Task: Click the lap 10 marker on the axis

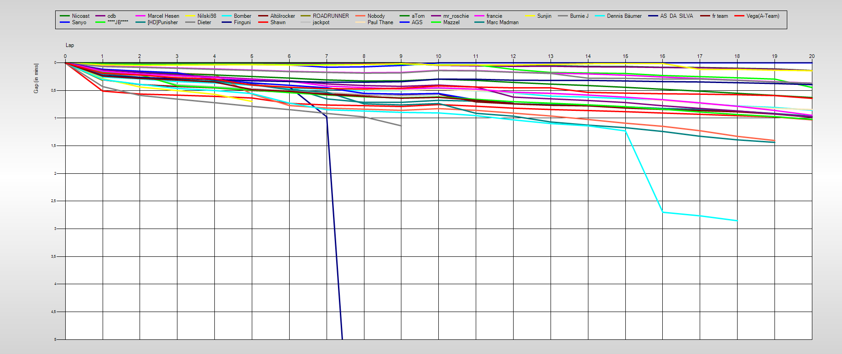Action: (438, 56)
